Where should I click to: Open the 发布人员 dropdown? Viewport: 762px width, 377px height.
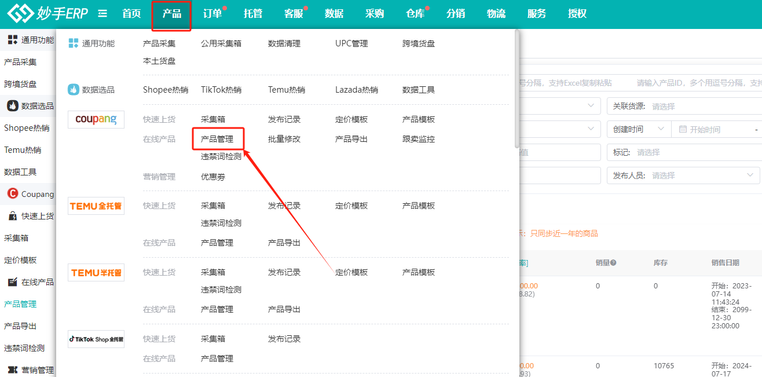[684, 175]
